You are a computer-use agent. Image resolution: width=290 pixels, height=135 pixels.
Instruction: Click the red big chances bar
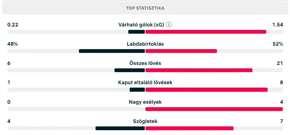(214, 109)
